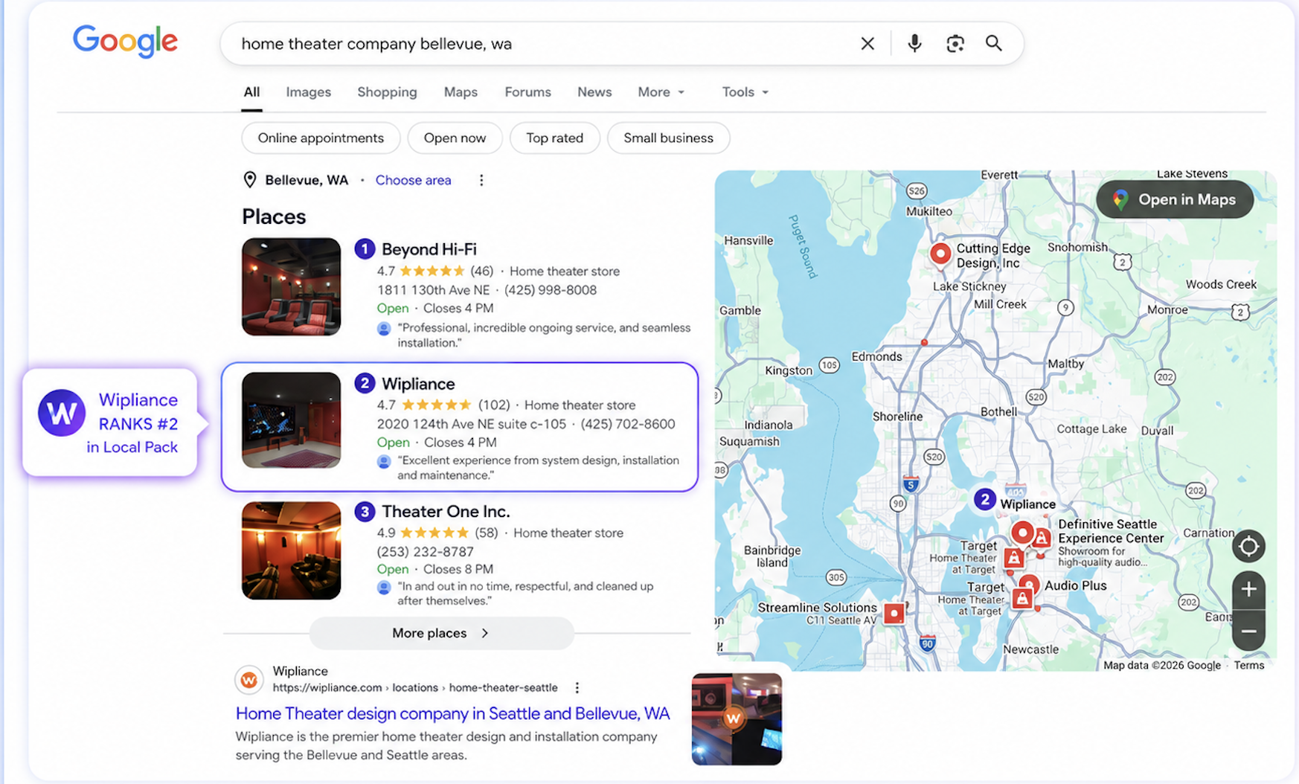This screenshot has height=784, width=1299.
Task: Click the Google logo
Action: pyautogui.click(x=125, y=41)
